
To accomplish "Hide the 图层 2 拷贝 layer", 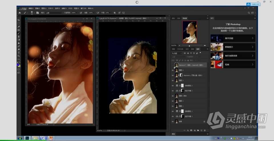I will click(x=173, y=96).
